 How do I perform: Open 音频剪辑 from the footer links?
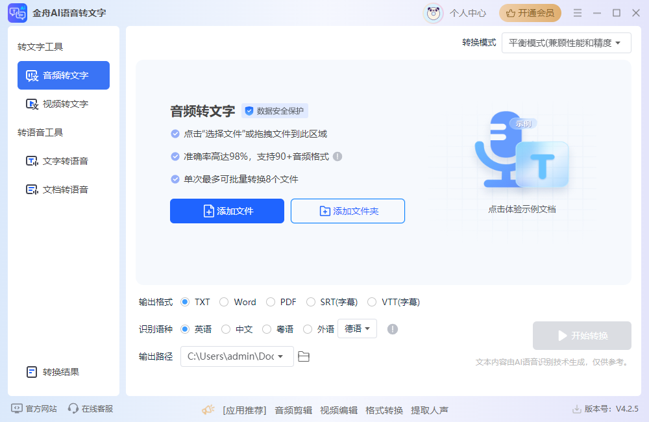[x=293, y=410]
